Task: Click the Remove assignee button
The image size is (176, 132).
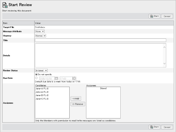Action: click(78, 104)
